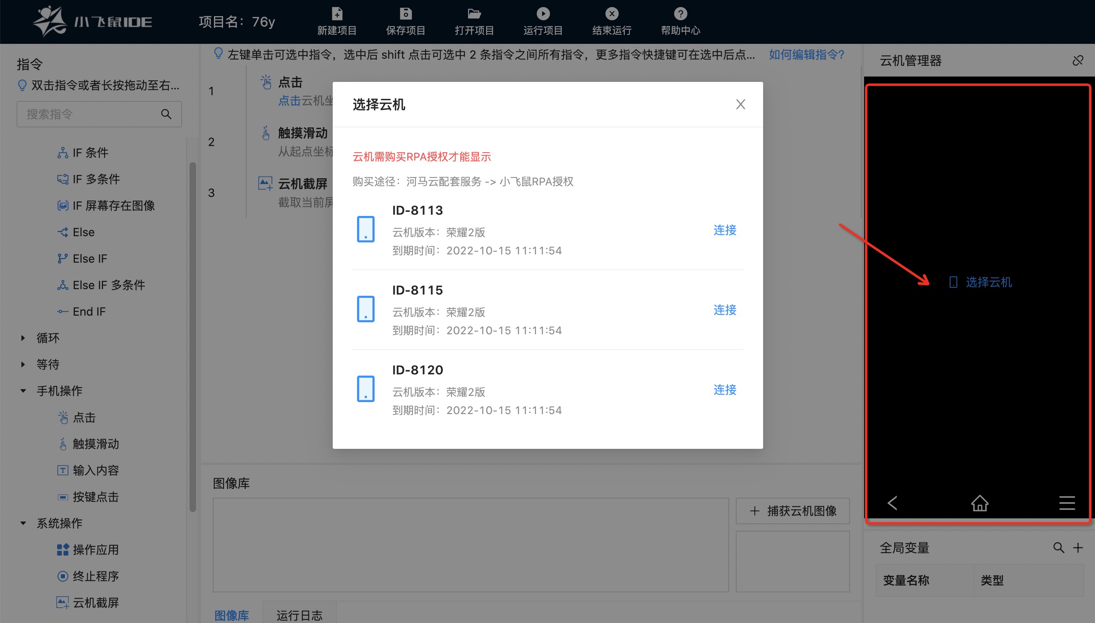This screenshot has height=623, width=1095.
Task: Click the 打开项目 open folder icon
Action: pos(474,14)
